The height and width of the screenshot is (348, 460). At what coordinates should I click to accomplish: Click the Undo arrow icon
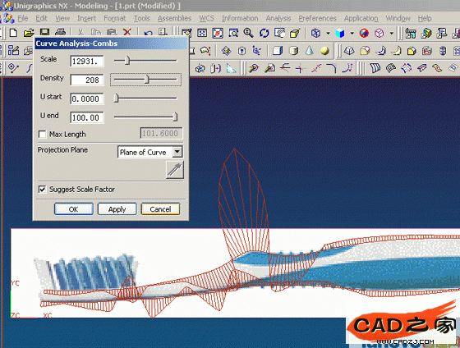coord(148,33)
